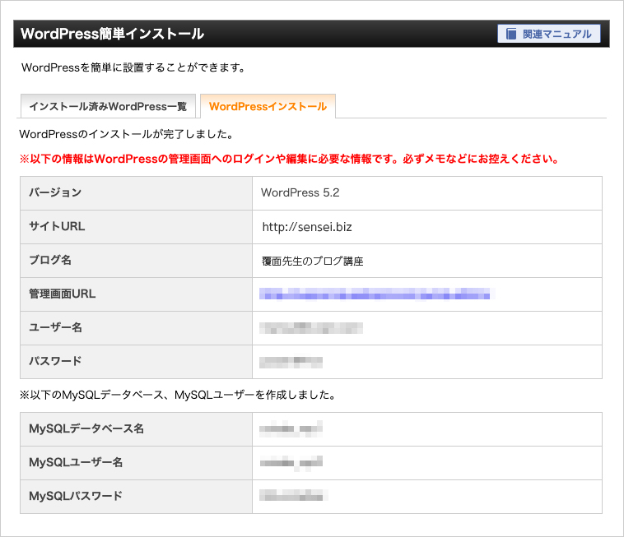
Task: Click the ユーザー名 row label
Action: coord(55,328)
